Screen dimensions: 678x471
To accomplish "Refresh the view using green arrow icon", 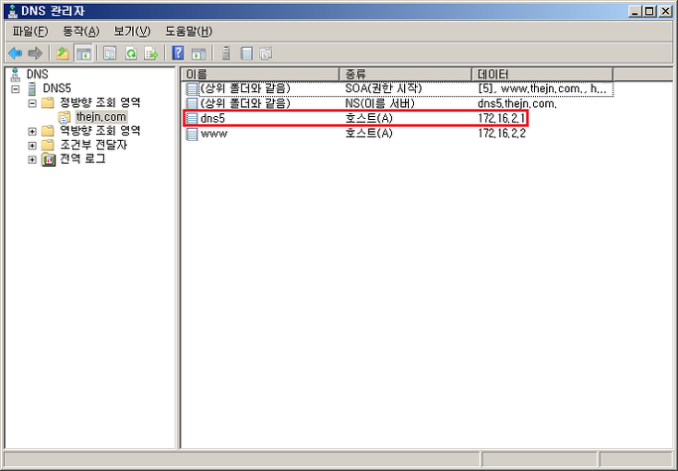I will (131, 54).
